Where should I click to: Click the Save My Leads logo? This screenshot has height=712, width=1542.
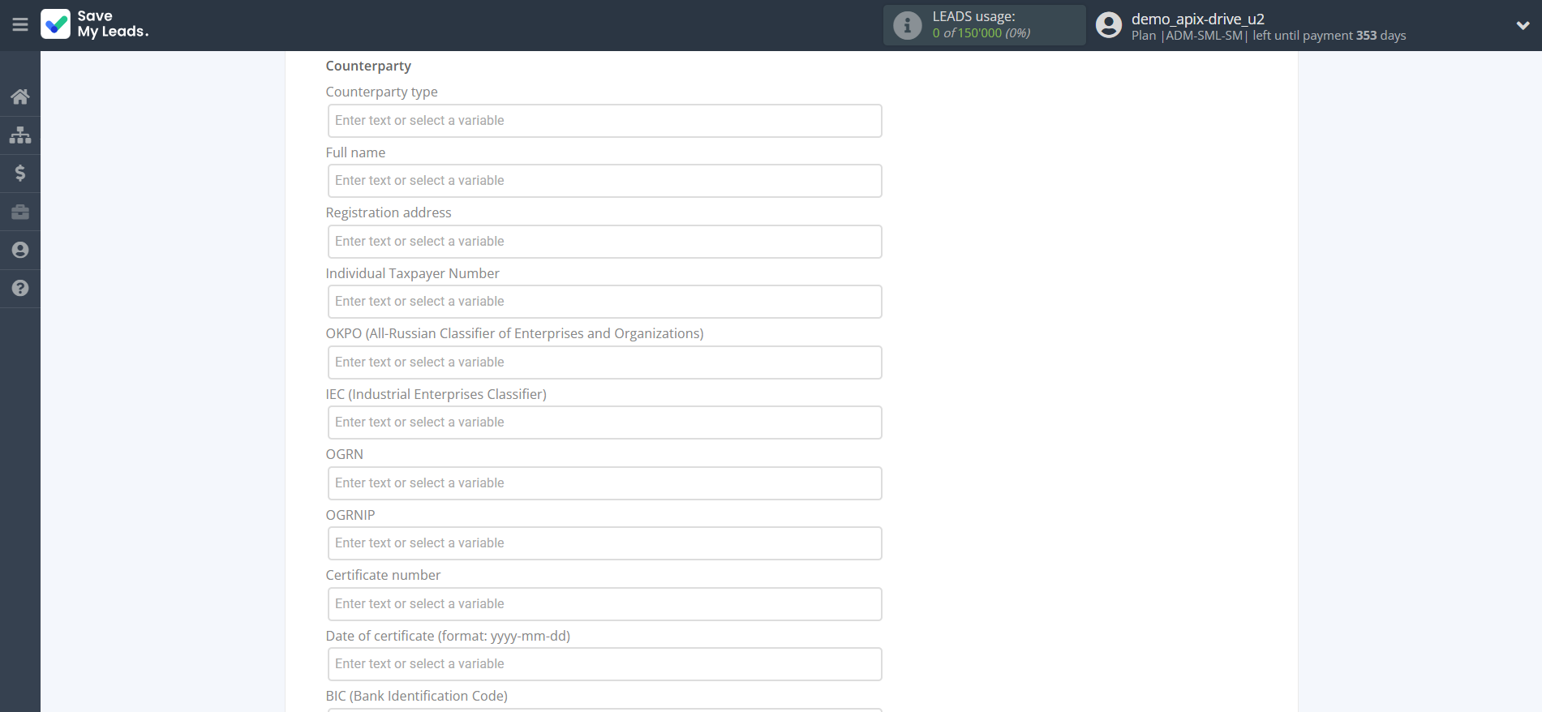(x=95, y=24)
